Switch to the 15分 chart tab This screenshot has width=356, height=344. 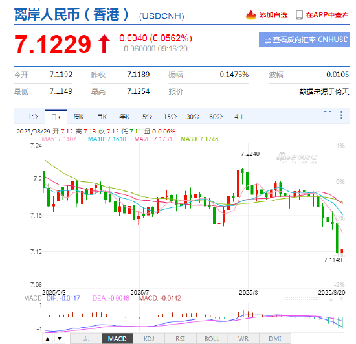click(170, 117)
